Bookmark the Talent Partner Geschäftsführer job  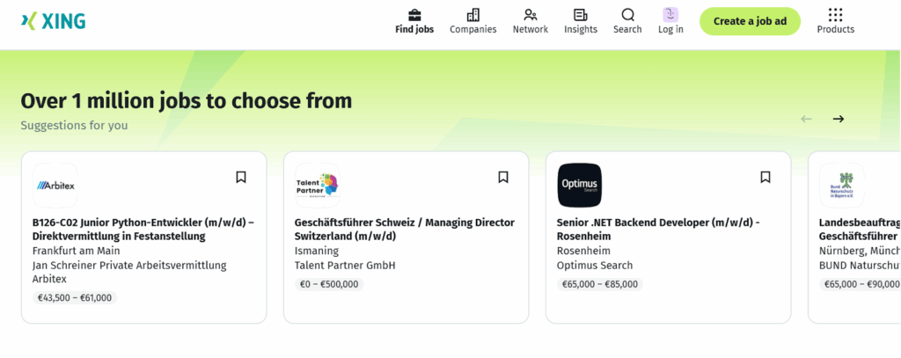503,177
